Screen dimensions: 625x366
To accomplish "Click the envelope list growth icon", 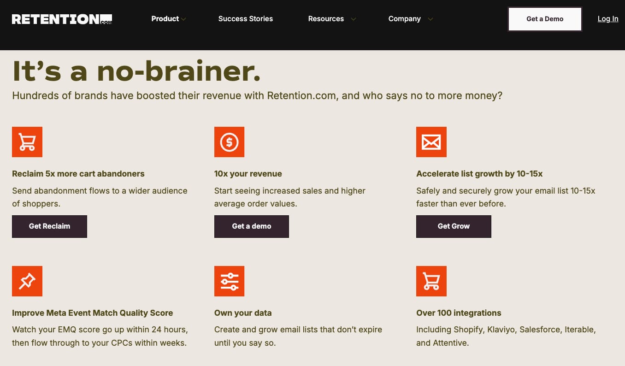I will click(x=431, y=142).
